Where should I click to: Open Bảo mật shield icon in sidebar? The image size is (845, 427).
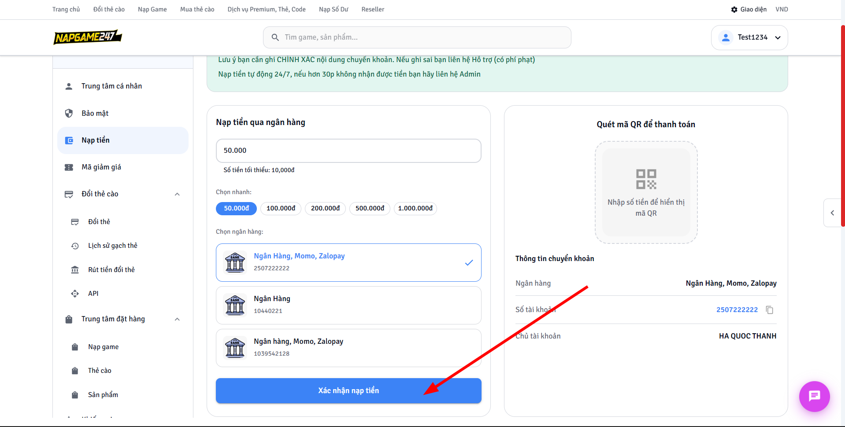[x=69, y=113]
